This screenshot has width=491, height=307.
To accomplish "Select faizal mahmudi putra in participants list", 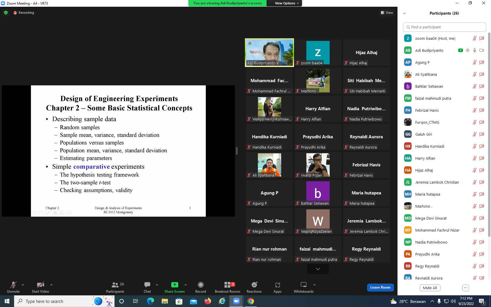I will [x=444, y=98].
